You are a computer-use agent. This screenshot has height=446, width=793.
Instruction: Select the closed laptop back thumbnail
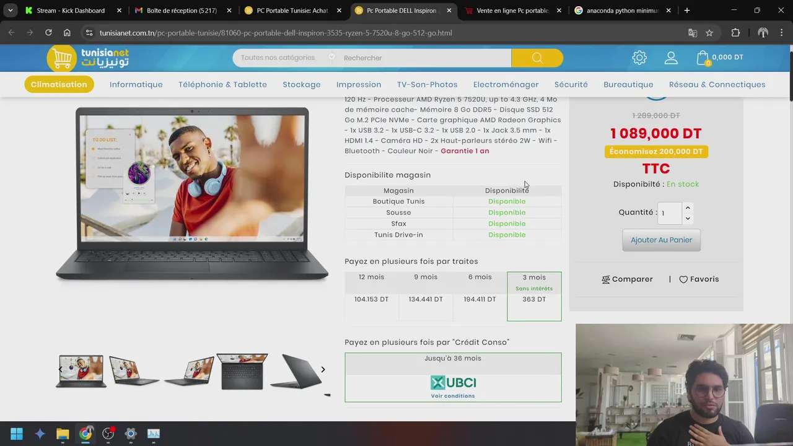coord(296,372)
